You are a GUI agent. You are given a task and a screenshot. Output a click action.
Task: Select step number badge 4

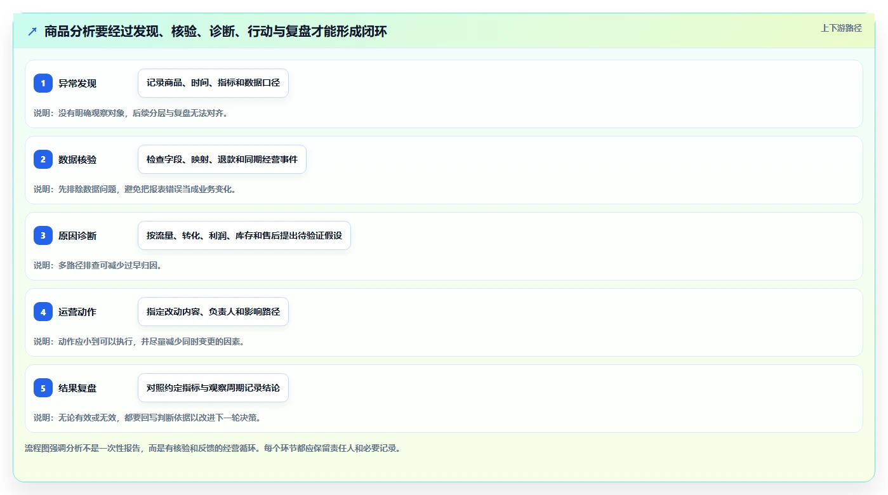43,312
